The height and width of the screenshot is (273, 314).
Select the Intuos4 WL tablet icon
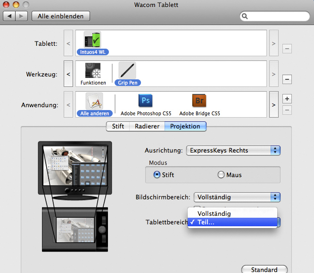click(92, 40)
